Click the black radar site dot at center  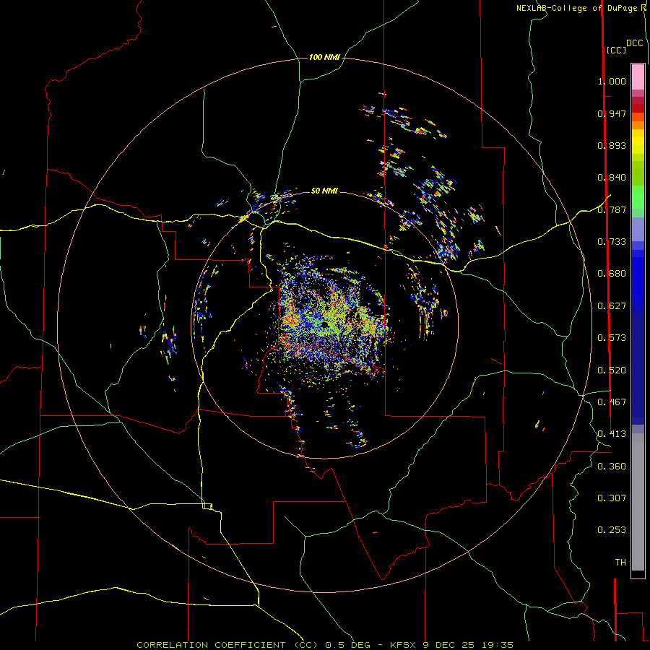[x=325, y=324]
